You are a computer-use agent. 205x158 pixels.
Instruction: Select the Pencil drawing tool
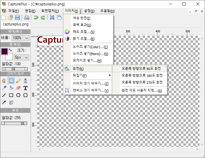[x=18, y=80]
